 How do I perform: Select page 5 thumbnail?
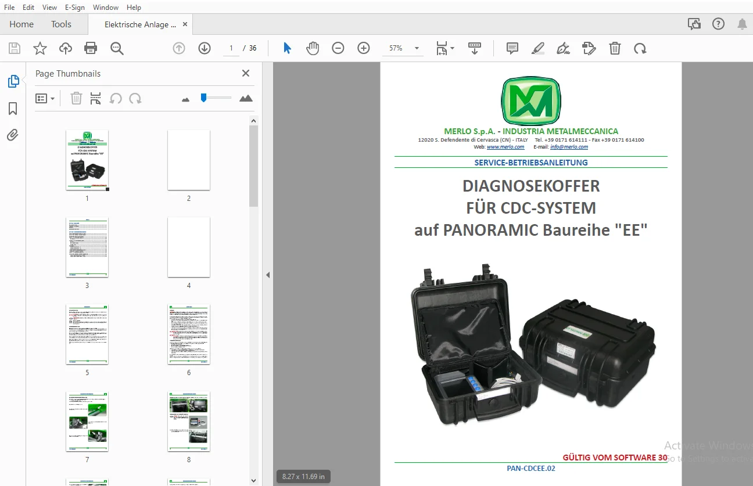tap(87, 334)
